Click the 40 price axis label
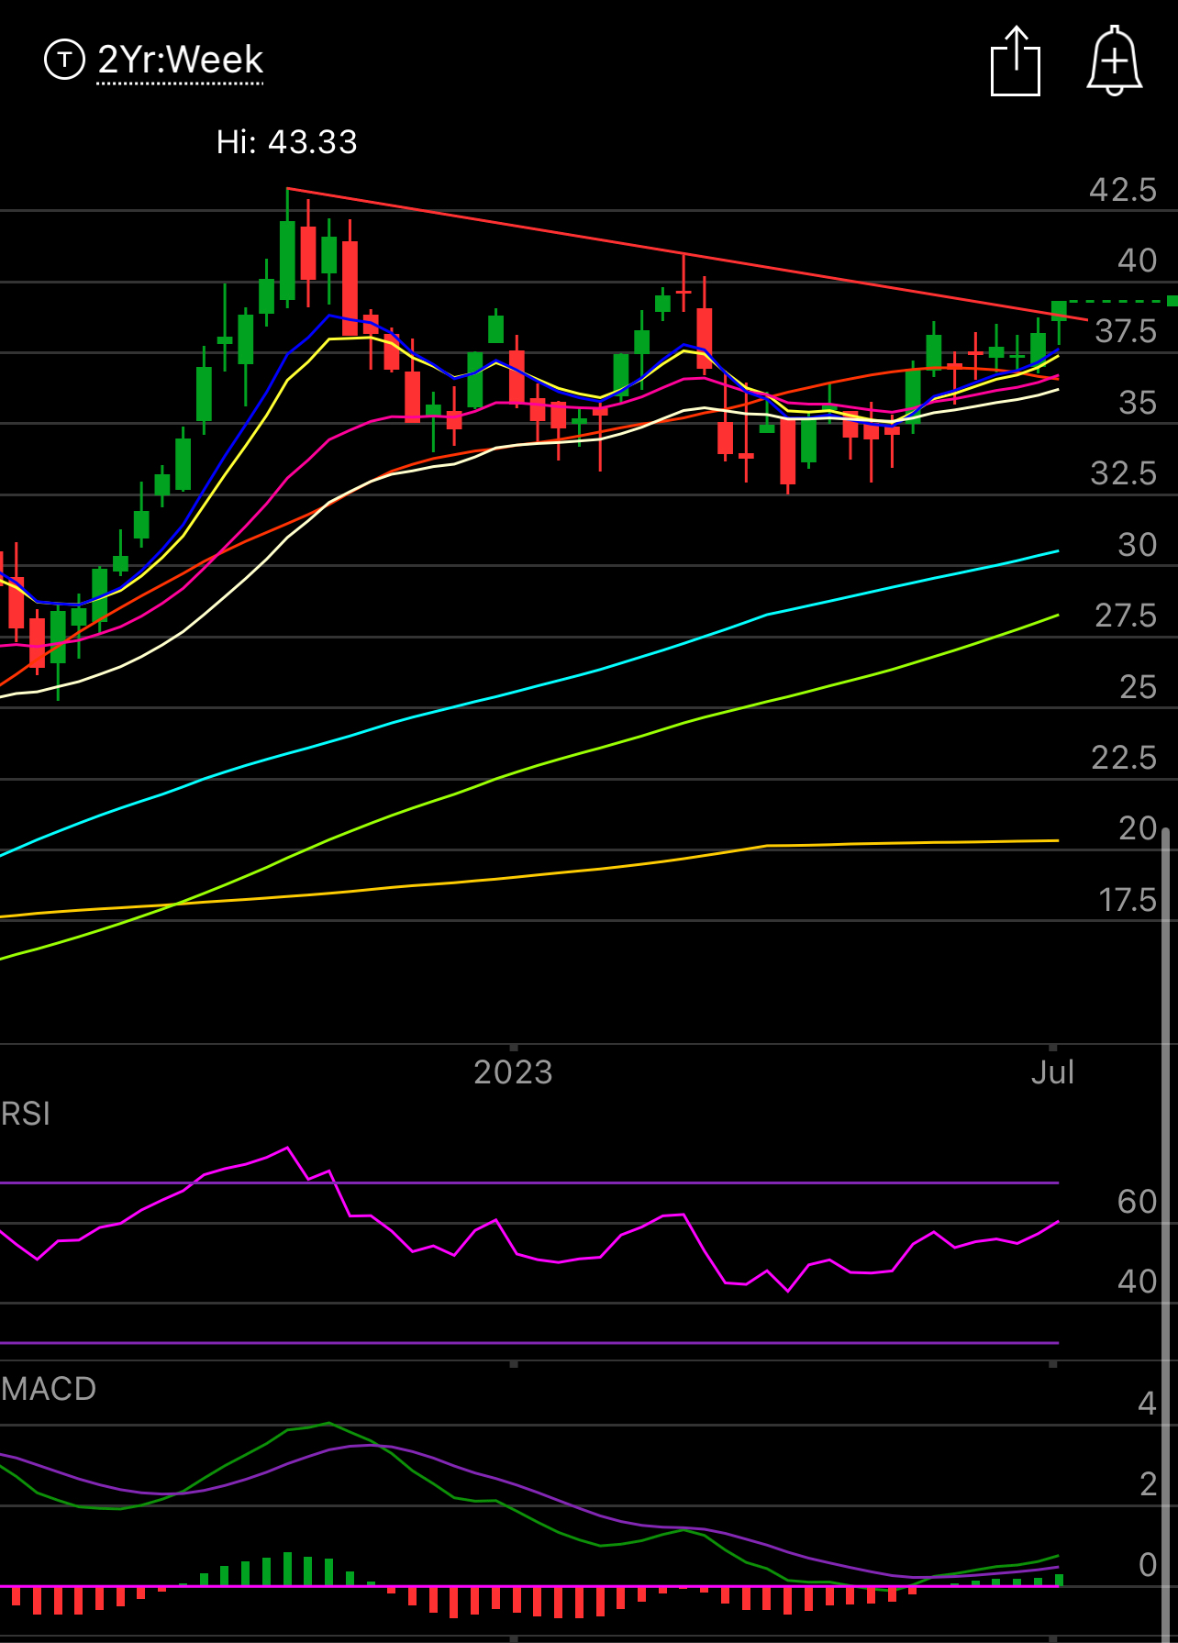This screenshot has height=1643, width=1178. (1137, 261)
